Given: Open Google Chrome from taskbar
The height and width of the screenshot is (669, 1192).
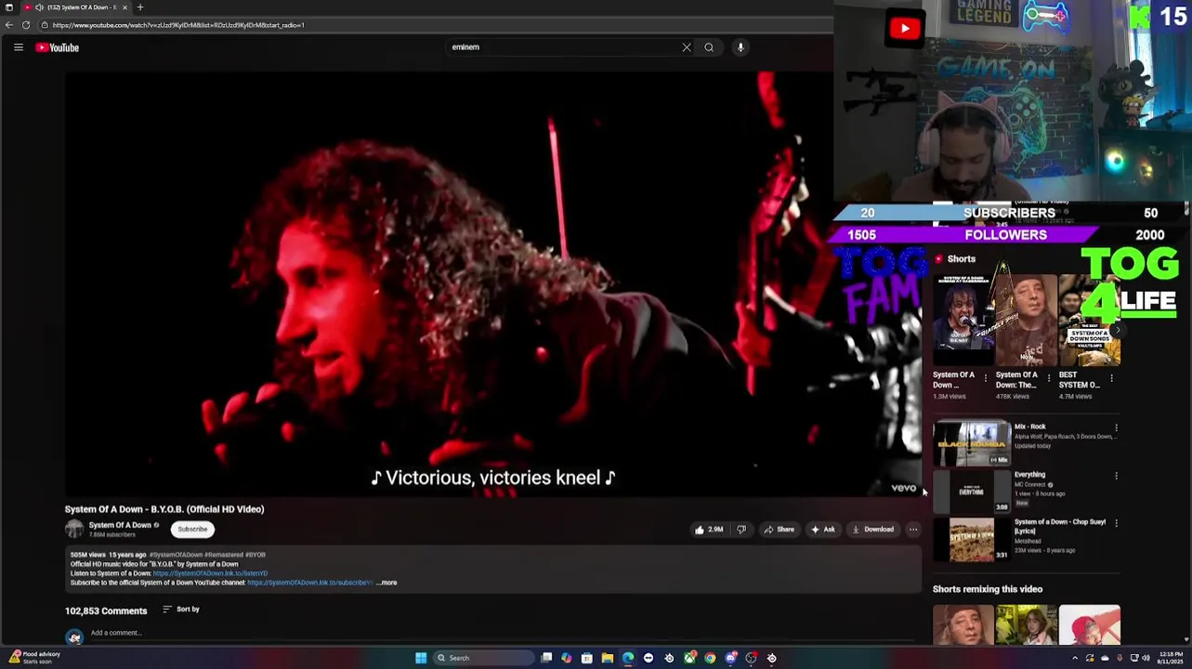Looking at the screenshot, I should point(710,658).
